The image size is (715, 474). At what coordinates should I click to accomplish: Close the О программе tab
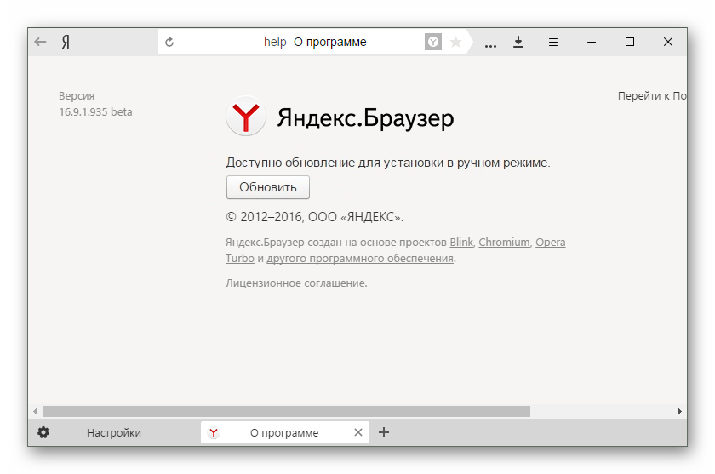click(358, 432)
